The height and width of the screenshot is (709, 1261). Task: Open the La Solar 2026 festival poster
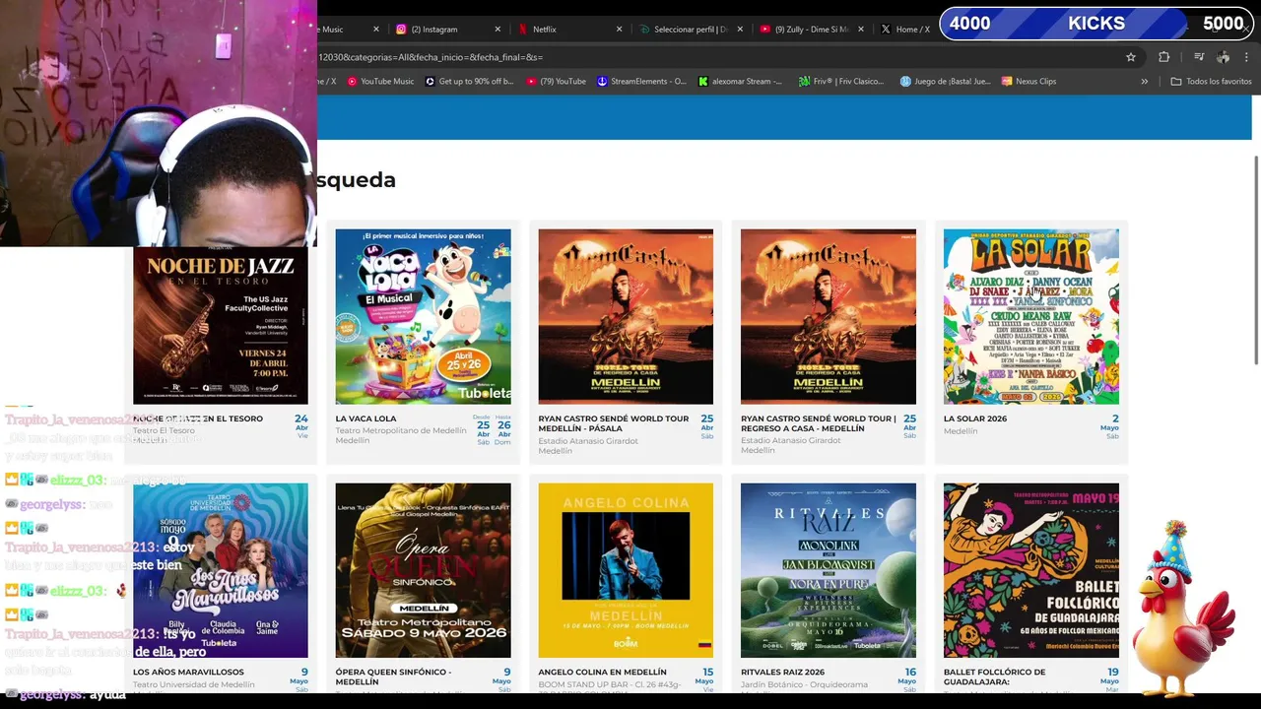(1031, 316)
